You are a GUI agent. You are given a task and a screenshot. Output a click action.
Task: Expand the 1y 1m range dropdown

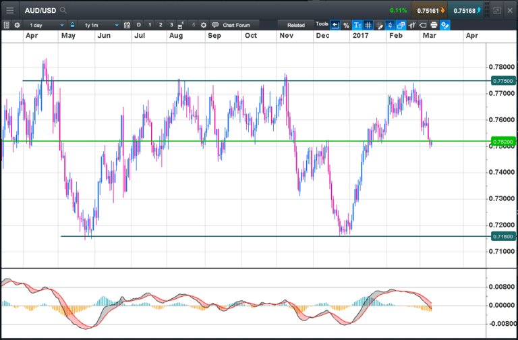coord(101,25)
